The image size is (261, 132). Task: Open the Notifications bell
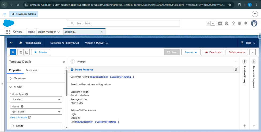coord(246,24)
